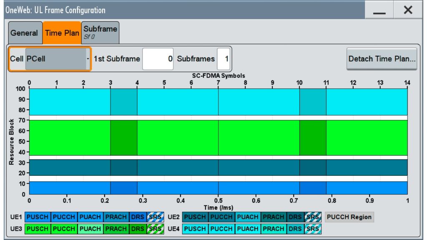Minimize the UL Frame Configuration window
The width and height of the screenshot is (427, 240).
[379, 10]
